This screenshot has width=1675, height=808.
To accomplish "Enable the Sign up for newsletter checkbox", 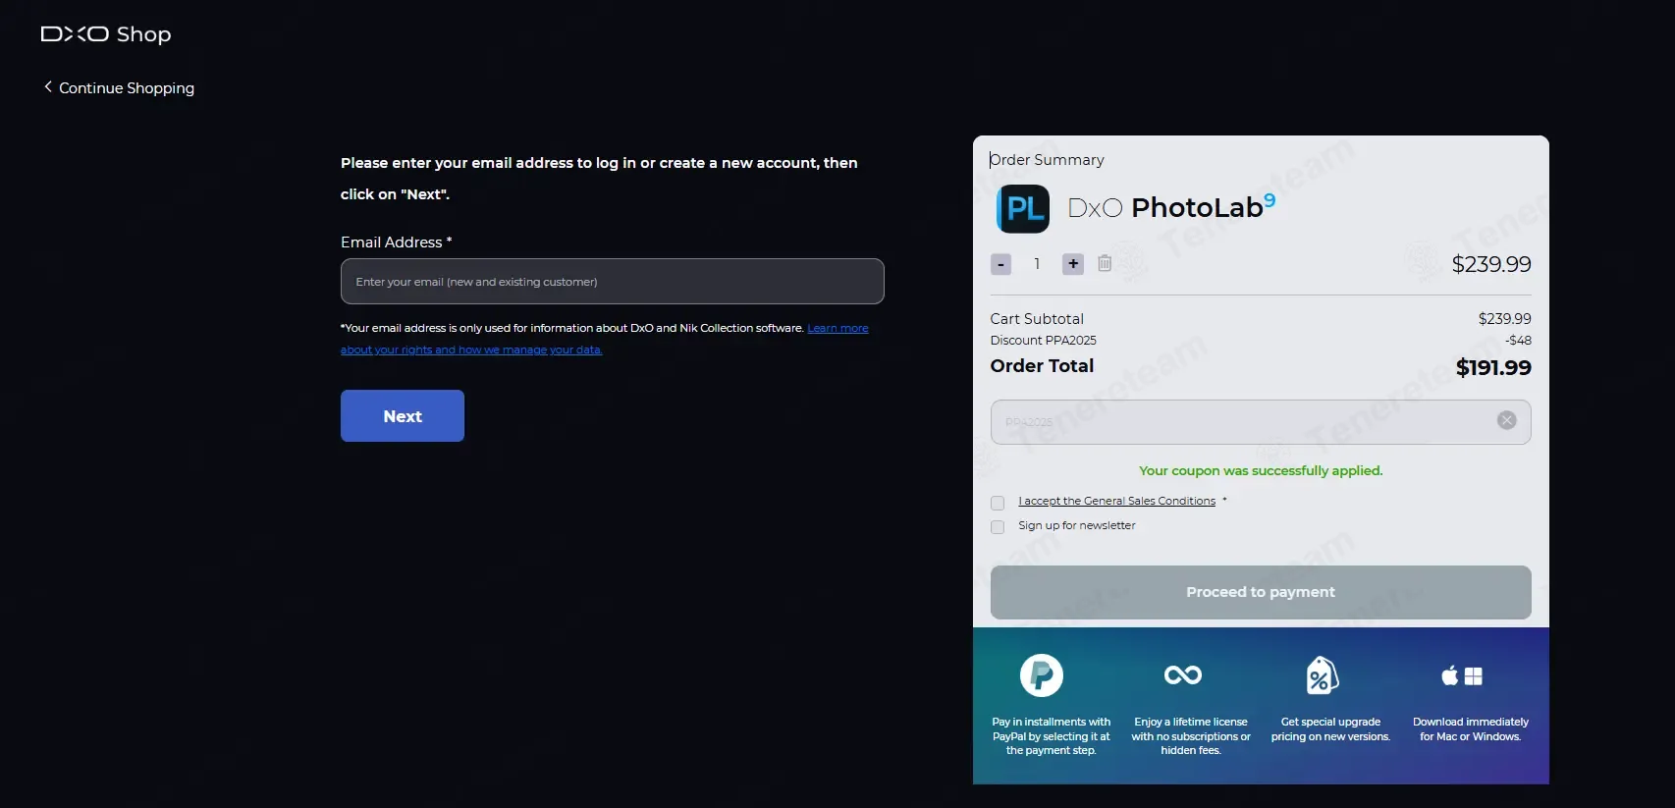I will 998,527.
